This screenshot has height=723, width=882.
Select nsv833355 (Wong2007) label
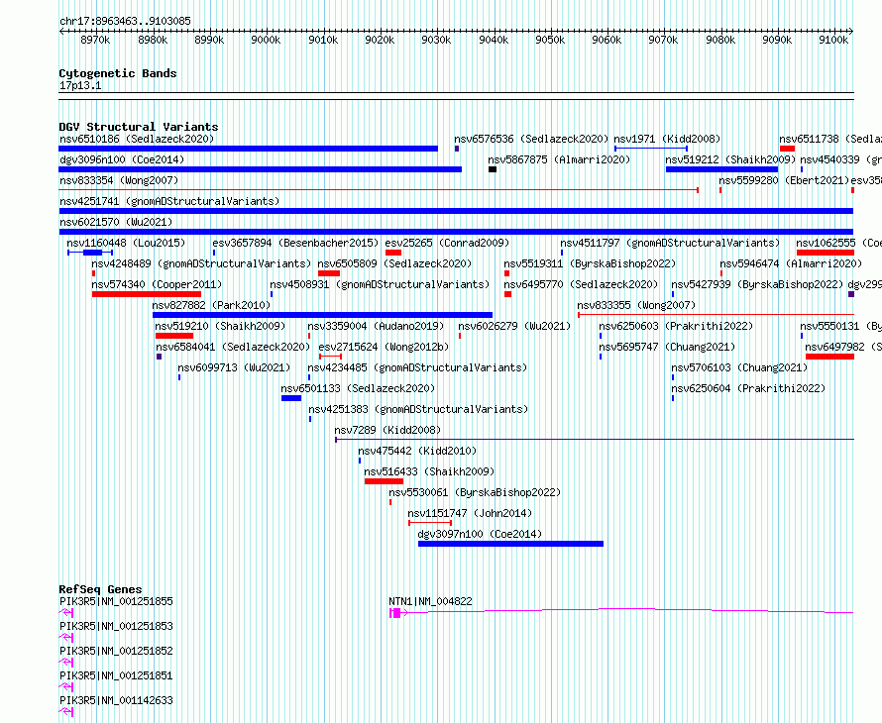coord(636,305)
